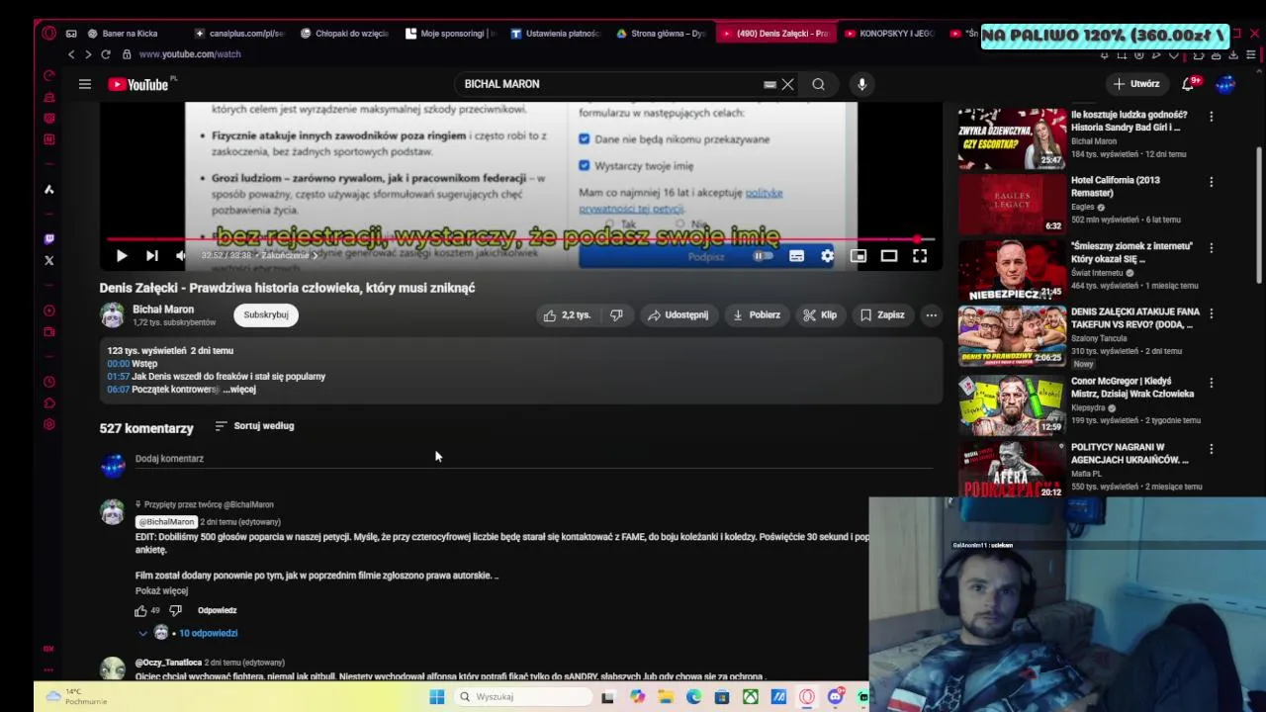Screen dimensions: 1266x712
Task: Switch to canalplus.com tab
Action: coord(241,34)
